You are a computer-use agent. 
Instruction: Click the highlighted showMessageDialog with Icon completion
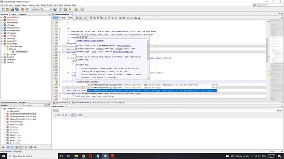click(152, 91)
